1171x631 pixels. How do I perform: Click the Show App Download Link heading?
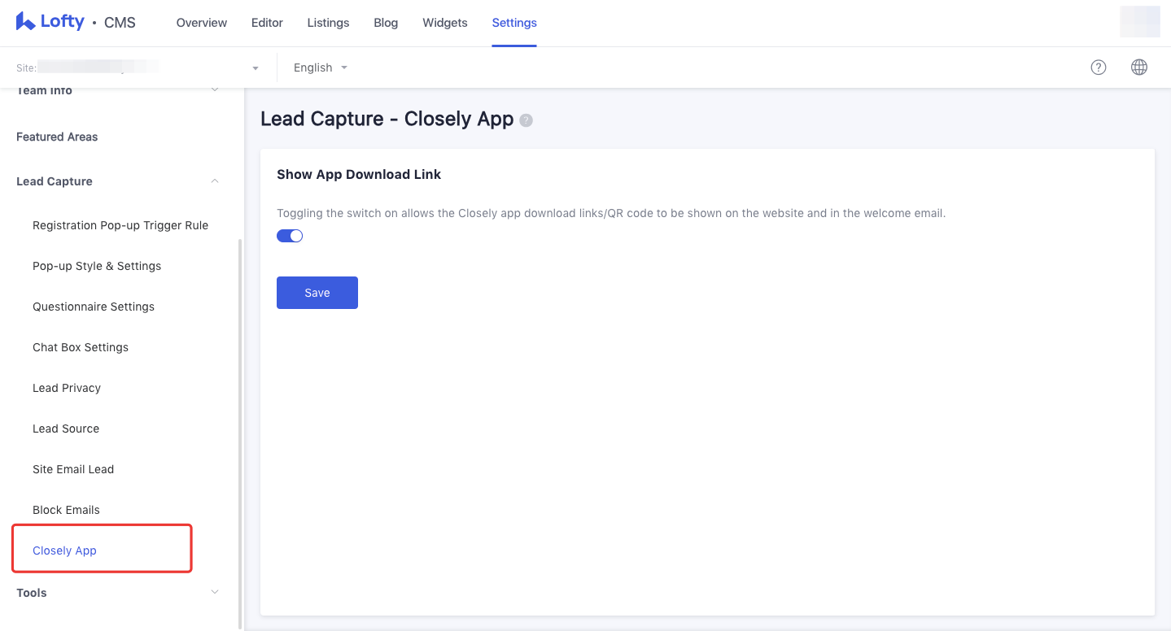pyautogui.click(x=359, y=174)
